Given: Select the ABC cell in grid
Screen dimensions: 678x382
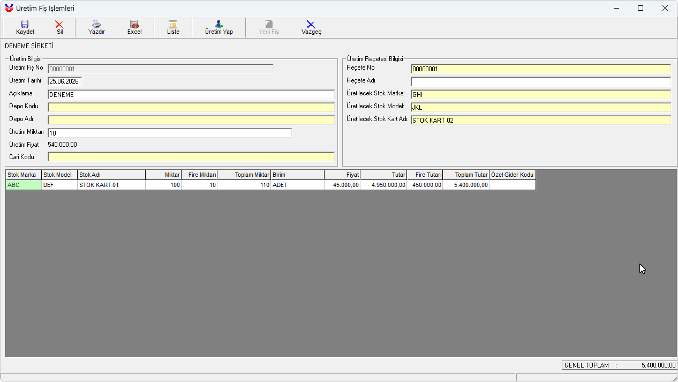Looking at the screenshot, I should point(24,185).
